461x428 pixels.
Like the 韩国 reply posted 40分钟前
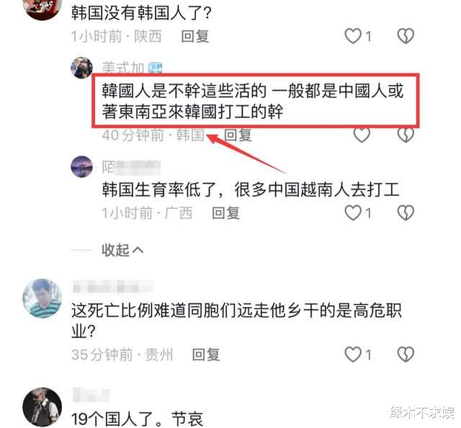[x=362, y=135]
